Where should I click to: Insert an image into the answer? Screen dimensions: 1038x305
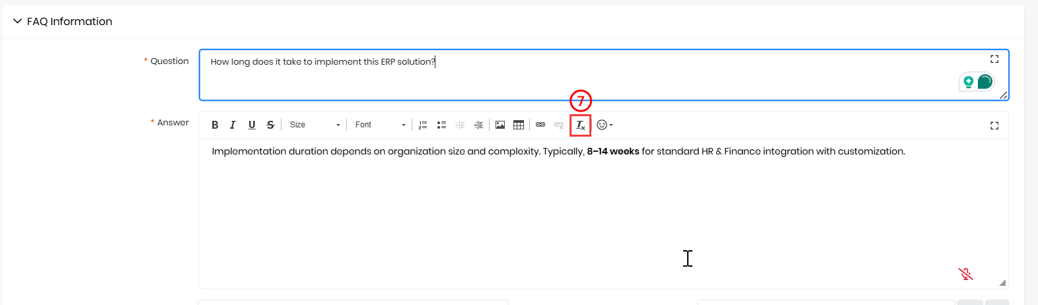(x=500, y=125)
